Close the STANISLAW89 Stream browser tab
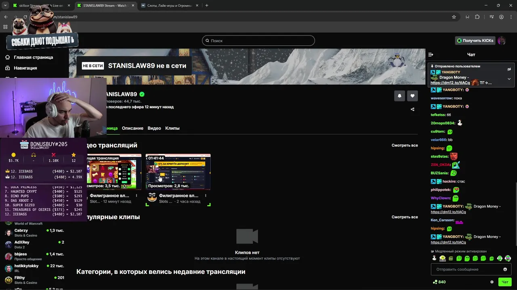517x290 pixels. (133, 6)
